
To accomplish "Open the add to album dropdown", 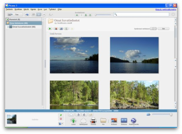I will coord(61,124).
